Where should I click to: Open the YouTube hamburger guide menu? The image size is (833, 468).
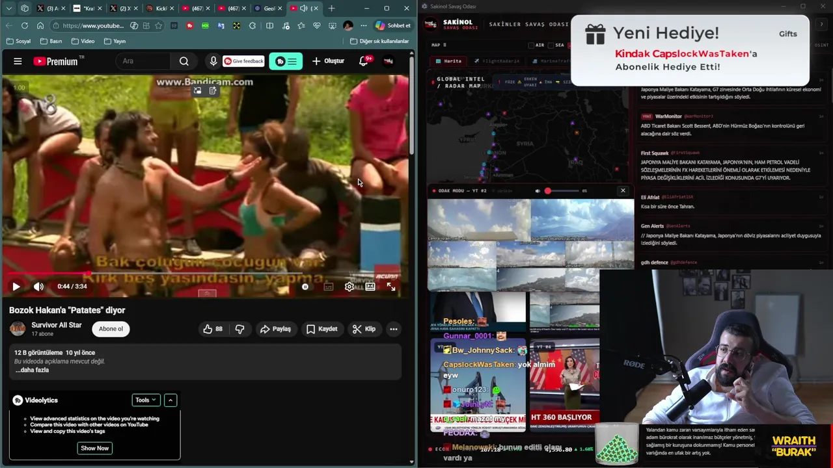tap(18, 61)
